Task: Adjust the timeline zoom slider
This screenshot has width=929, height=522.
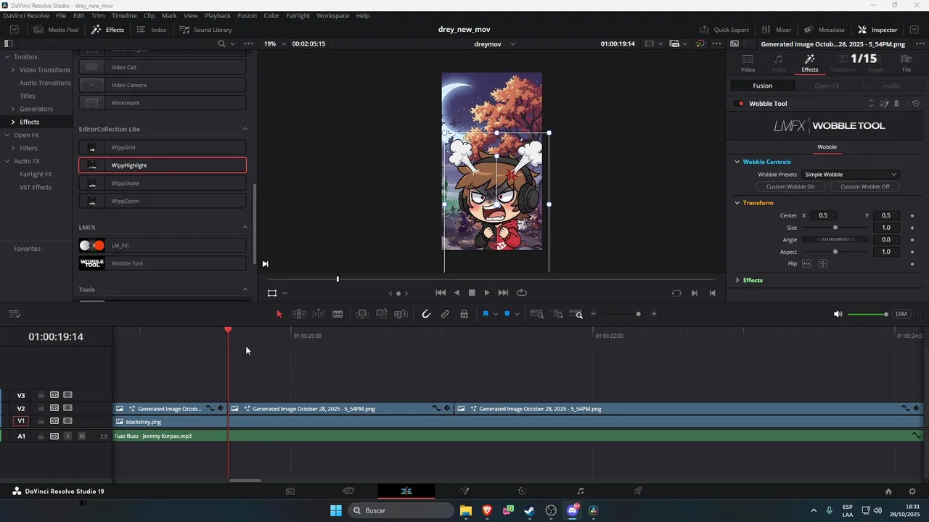Action: click(623, 314)
